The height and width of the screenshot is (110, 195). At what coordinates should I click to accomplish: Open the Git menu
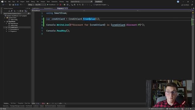click(18, 2)
